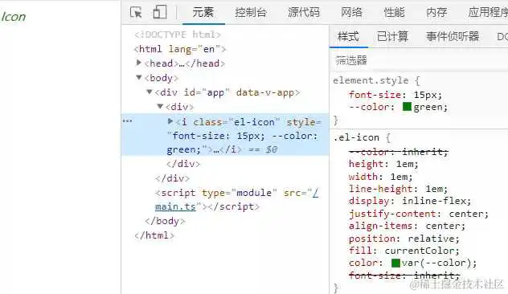Activate the inspect element picker icon
This screenshot has height=294, width=508.
136,12
